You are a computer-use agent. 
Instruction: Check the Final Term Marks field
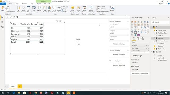[x=155, y=33]
